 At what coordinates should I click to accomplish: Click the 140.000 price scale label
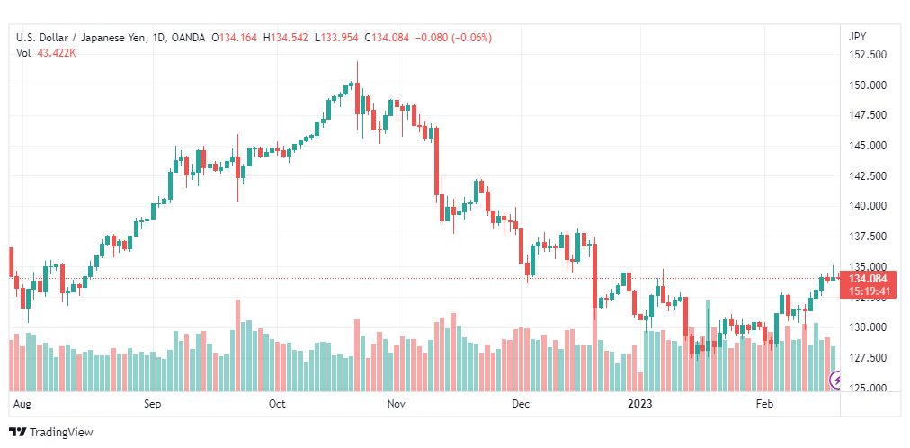pos(867,206)
